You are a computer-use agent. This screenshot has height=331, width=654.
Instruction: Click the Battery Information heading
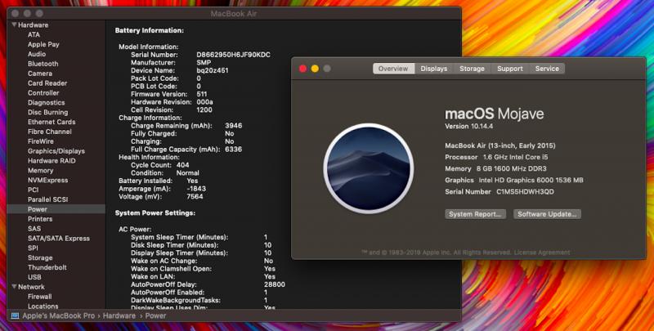click(150, 30)
